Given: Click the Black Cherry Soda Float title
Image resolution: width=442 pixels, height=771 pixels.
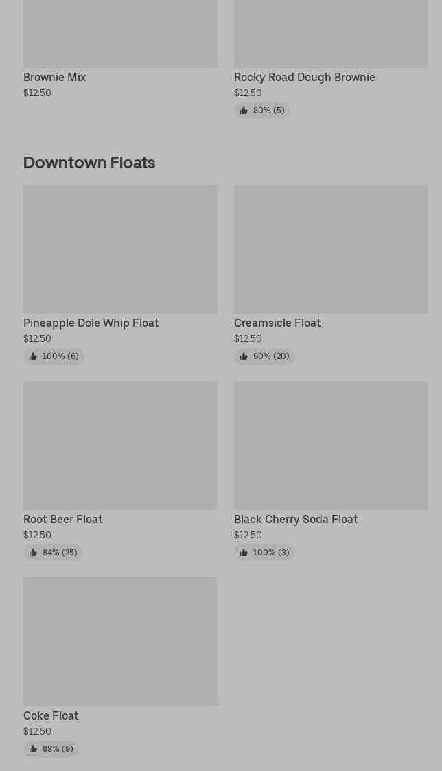Looking at the screenshot, I should [x=295, y=519].
